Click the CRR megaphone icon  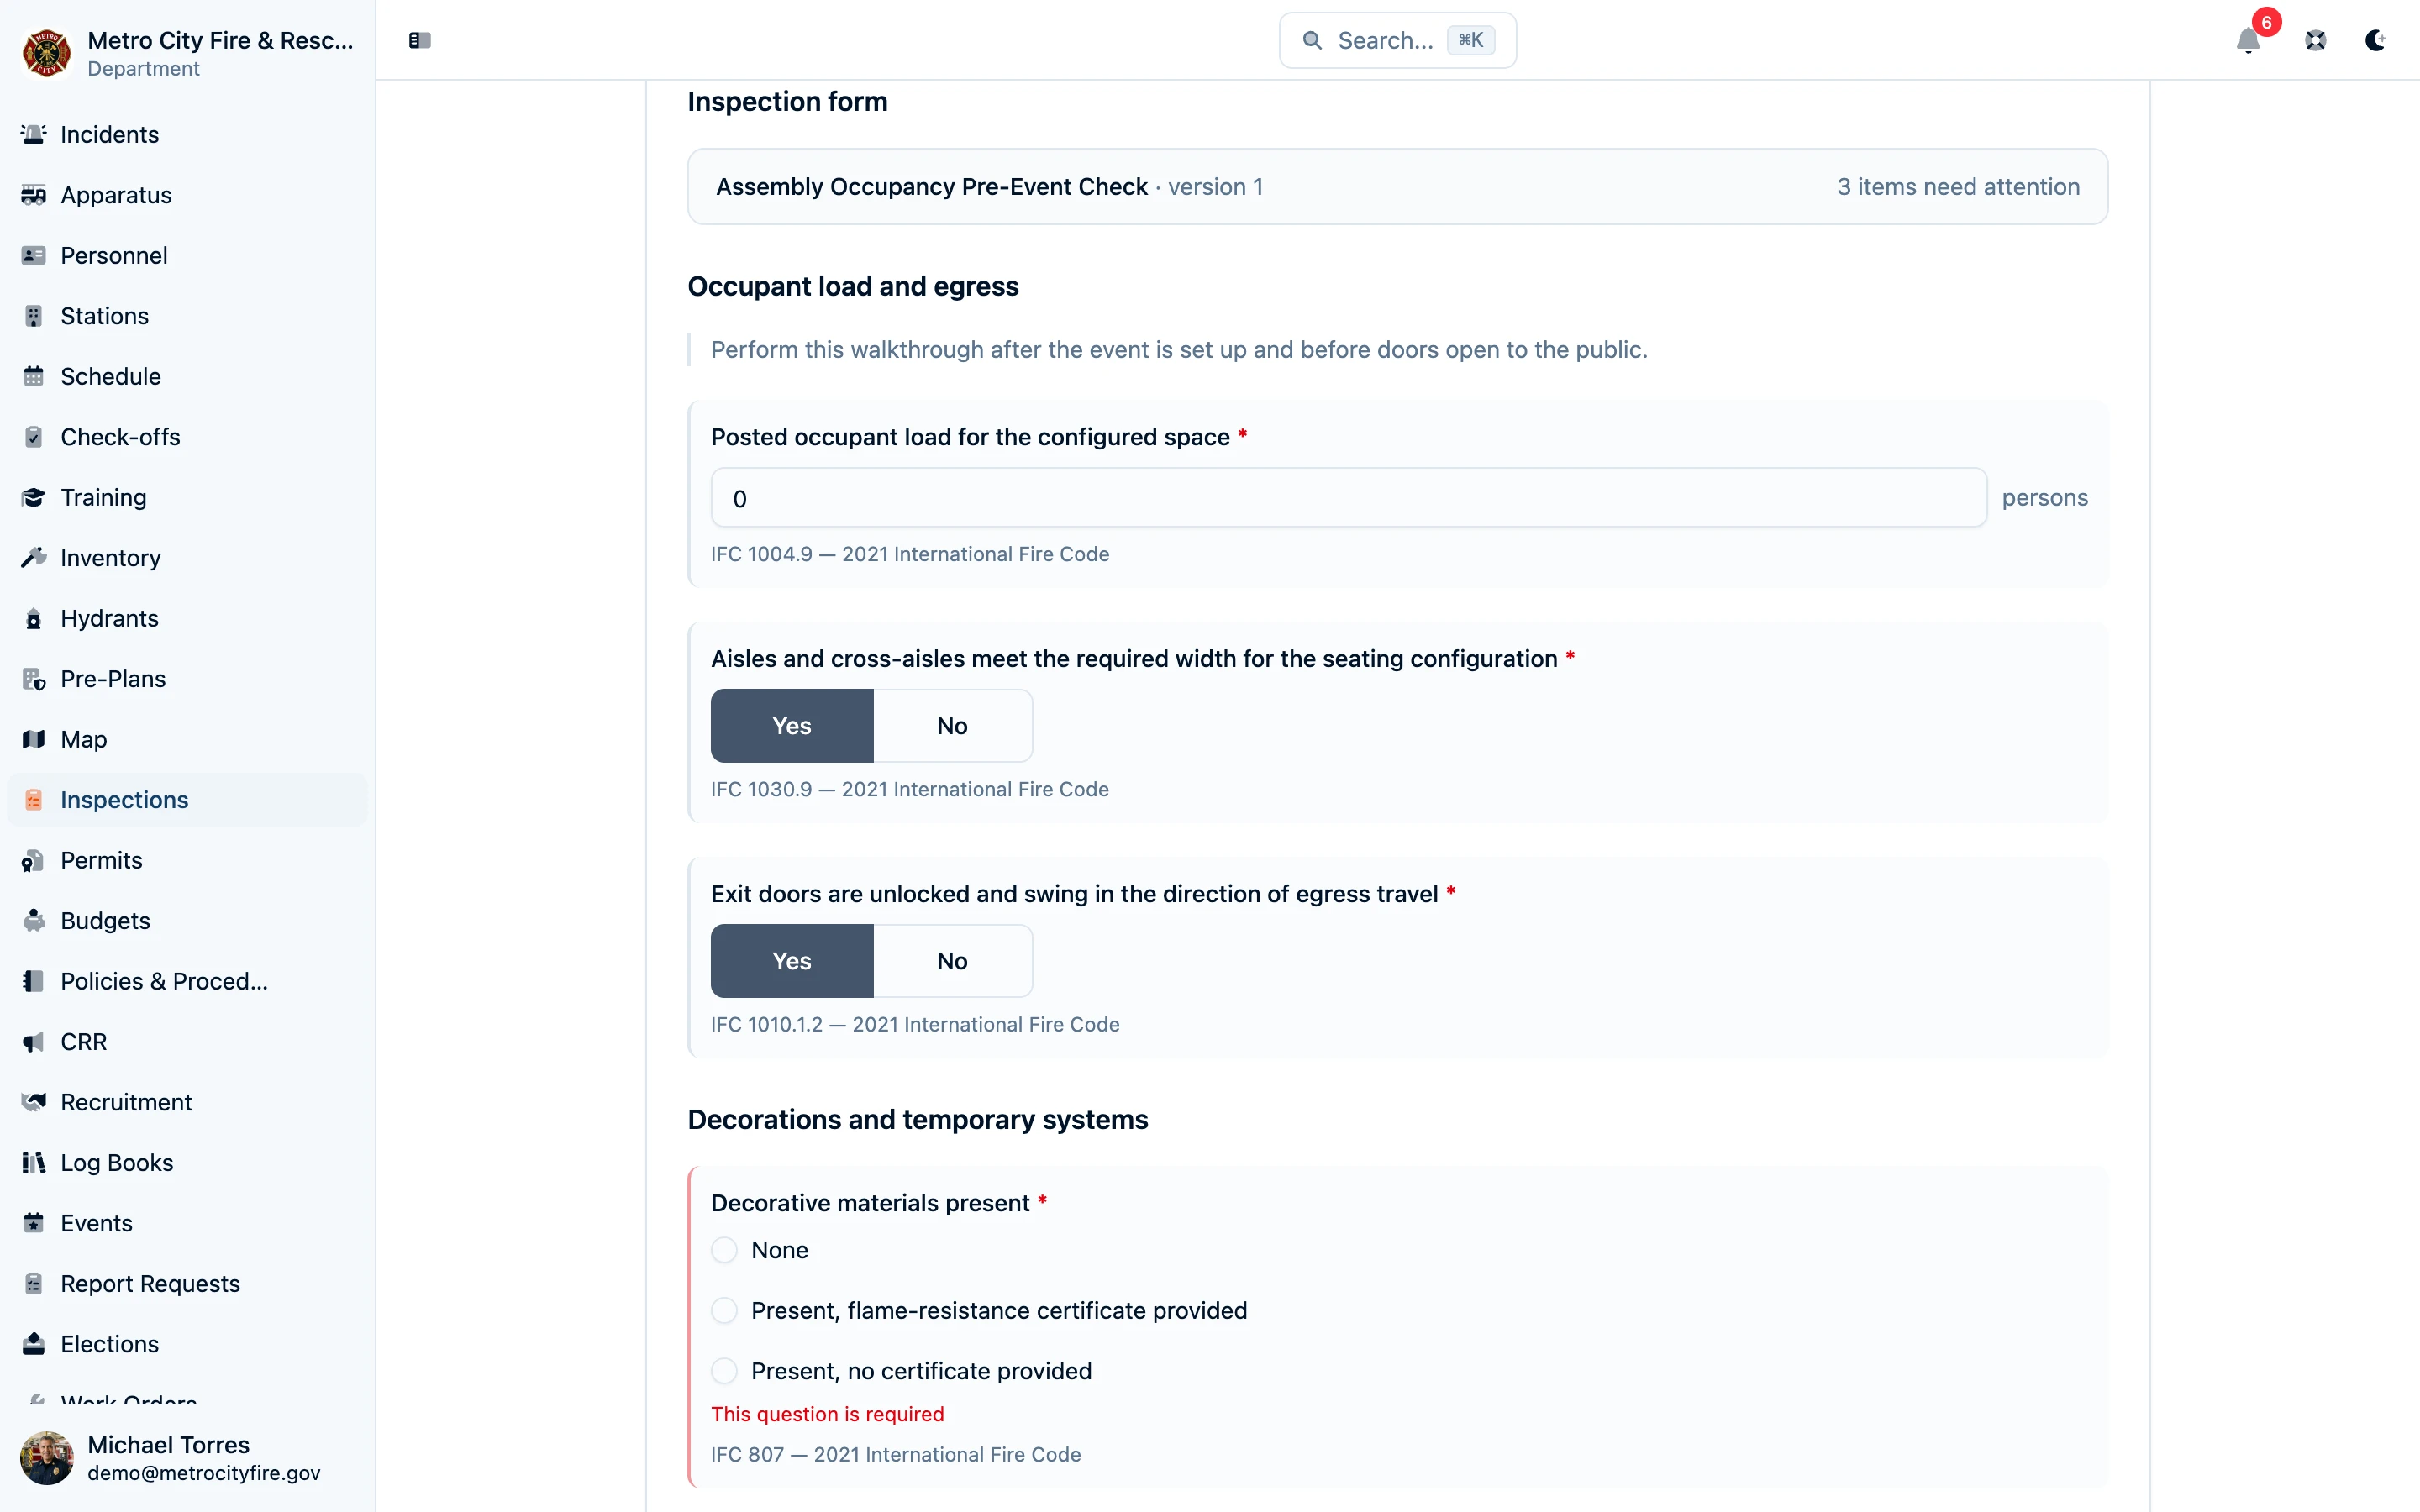click(33, 1042)
